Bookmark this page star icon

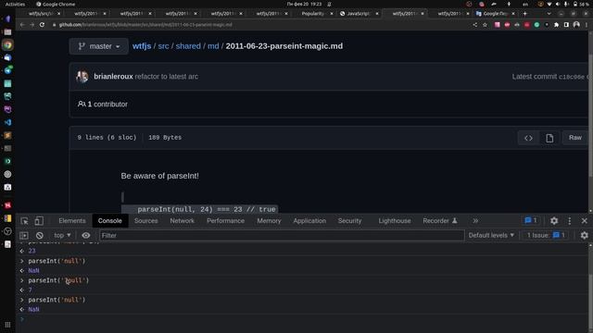pyautogui.click(x=485, y=25)
